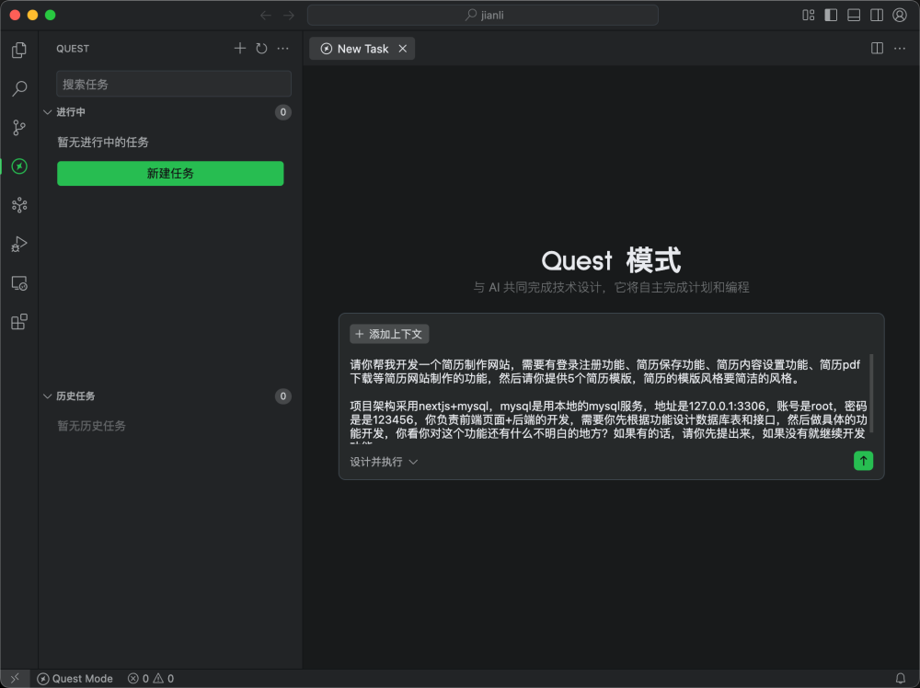
Task: Open the Explorer icon in the activity bar
Action: pos(18,51)
